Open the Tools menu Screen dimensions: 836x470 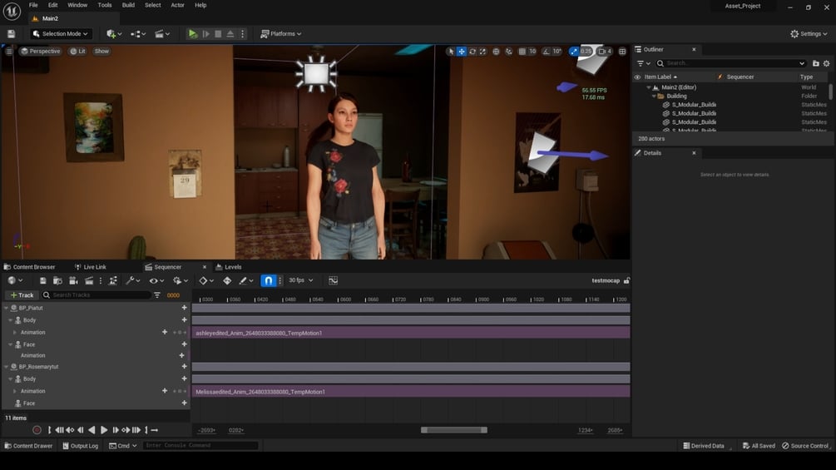coord(105,5)
